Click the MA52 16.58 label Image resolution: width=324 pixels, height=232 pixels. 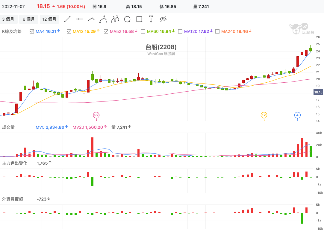(x=124, y=31)
